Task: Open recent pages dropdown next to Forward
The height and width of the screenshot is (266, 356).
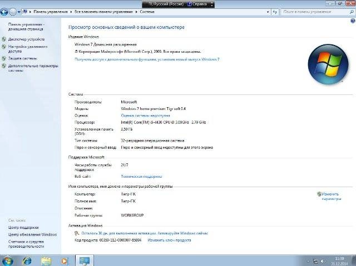Action: tap(19, 12)
